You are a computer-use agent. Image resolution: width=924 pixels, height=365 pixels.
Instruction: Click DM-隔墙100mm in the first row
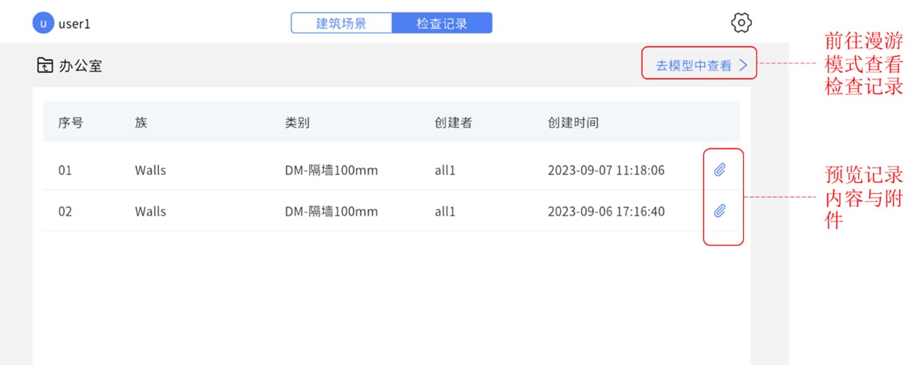[332, 170]
